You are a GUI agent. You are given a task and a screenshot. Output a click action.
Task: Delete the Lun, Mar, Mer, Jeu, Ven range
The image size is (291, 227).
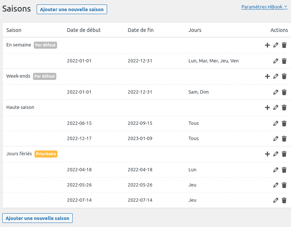(284, 61)
